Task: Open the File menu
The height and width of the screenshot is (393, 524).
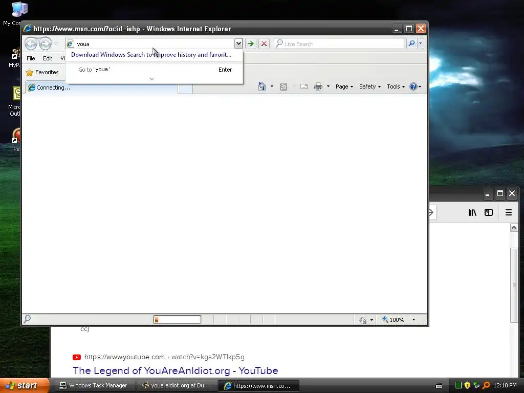Action: point(31,58)
